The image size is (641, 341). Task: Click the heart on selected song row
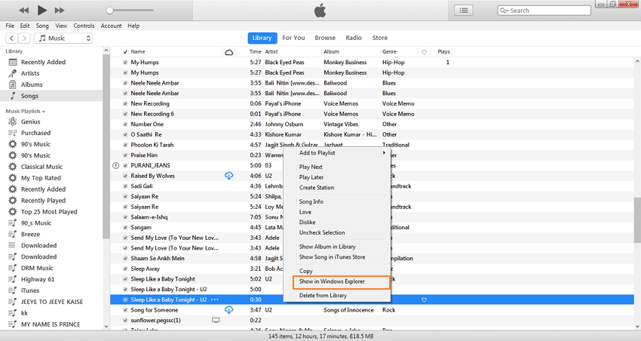point(424,300)
